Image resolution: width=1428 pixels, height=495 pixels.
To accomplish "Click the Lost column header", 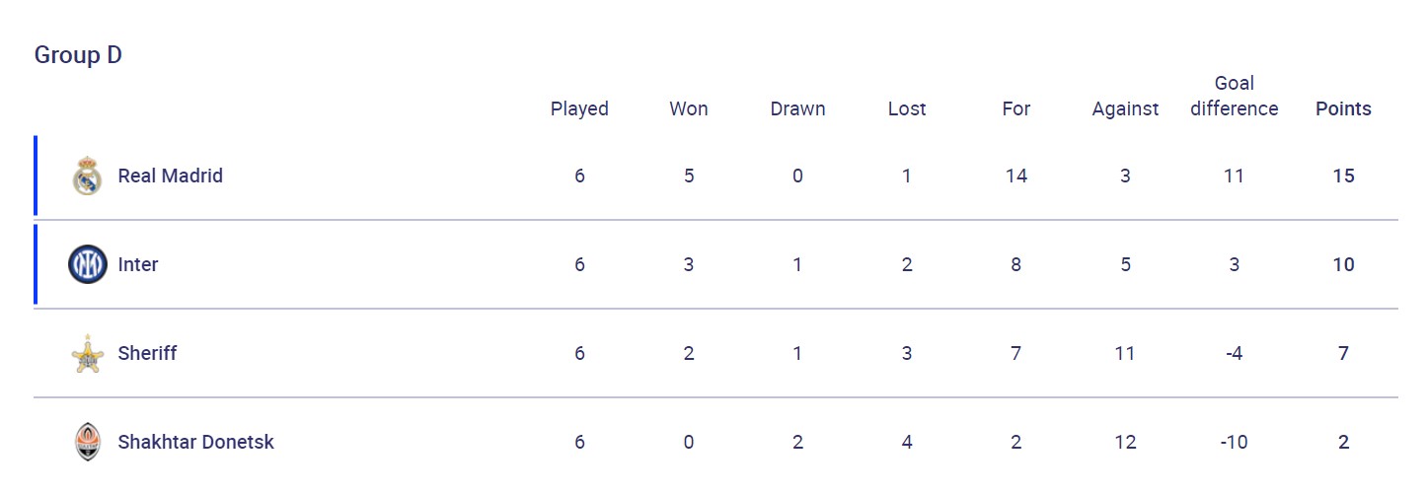I will [x=907, y=108].
